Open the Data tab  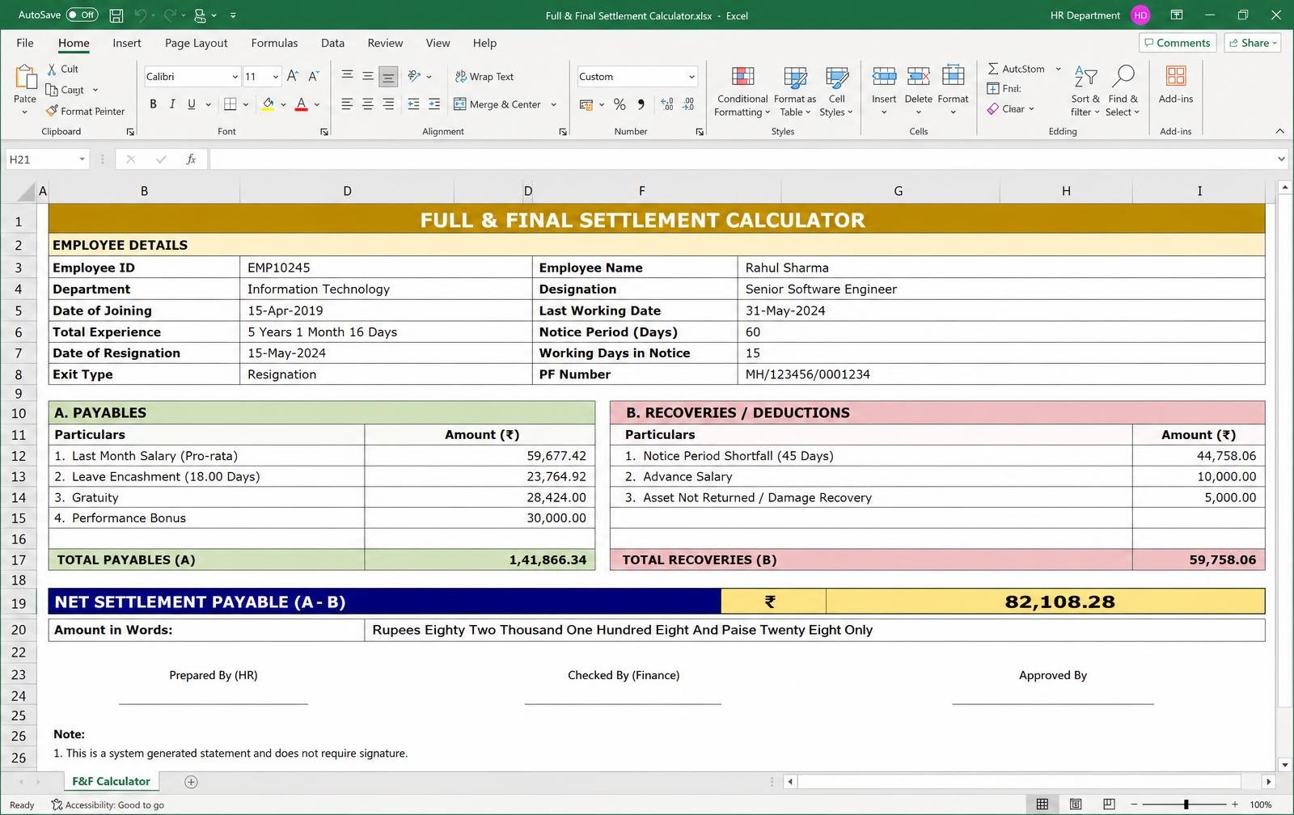coord(332,43)
